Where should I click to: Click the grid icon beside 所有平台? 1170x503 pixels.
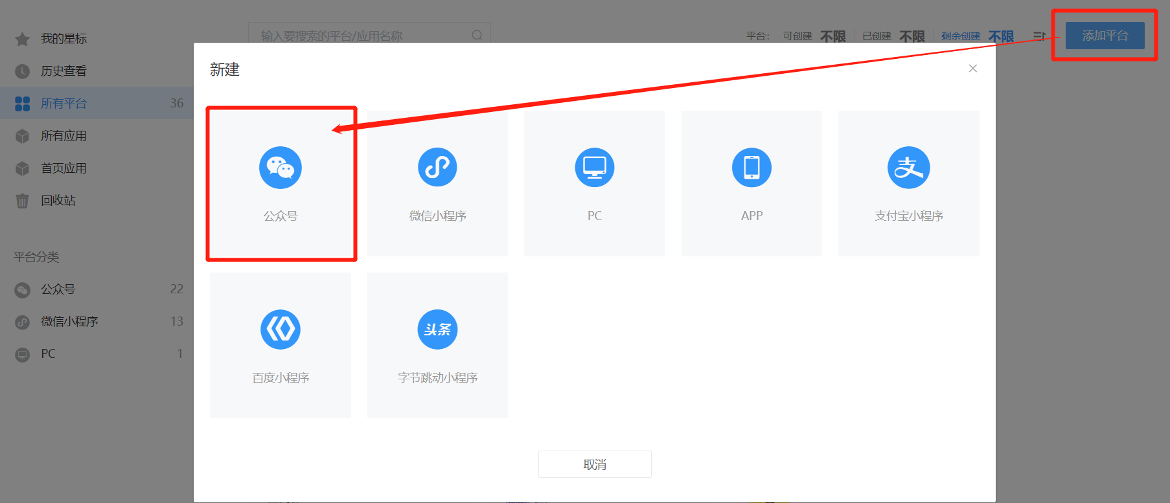22,104
